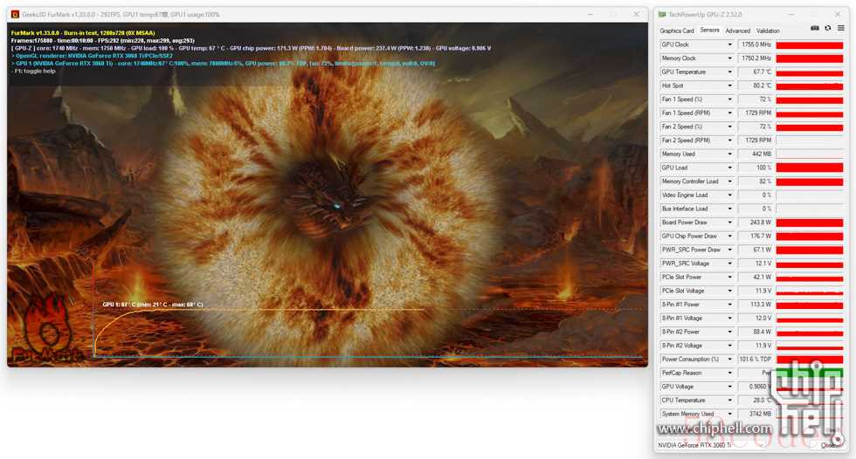Expand the Memory Controller Load dropdown
The height and width of the screenshot is (459, 856).
(x=729, y=182)
